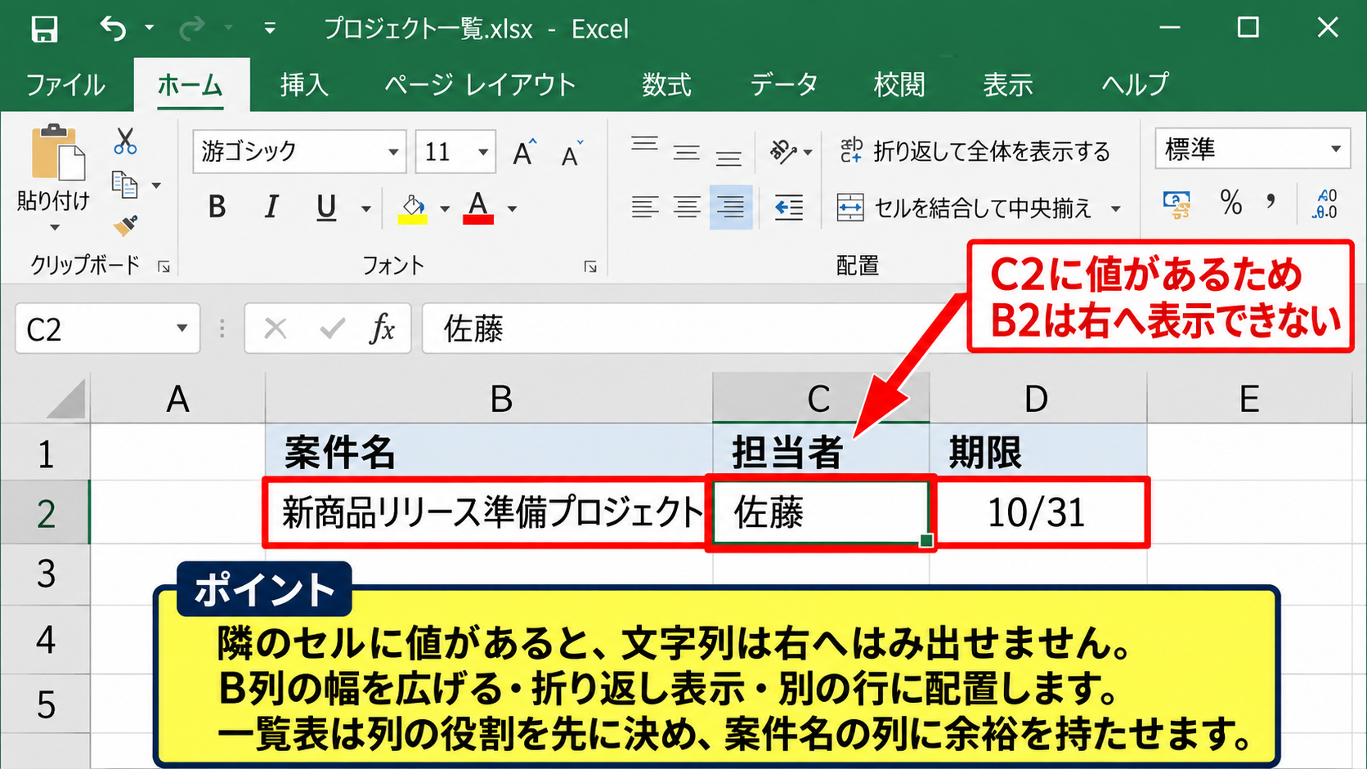This screenshot has width=1367, height=769.
Task: Toggle Underline formatting
Action: click(x=326, y=208)
